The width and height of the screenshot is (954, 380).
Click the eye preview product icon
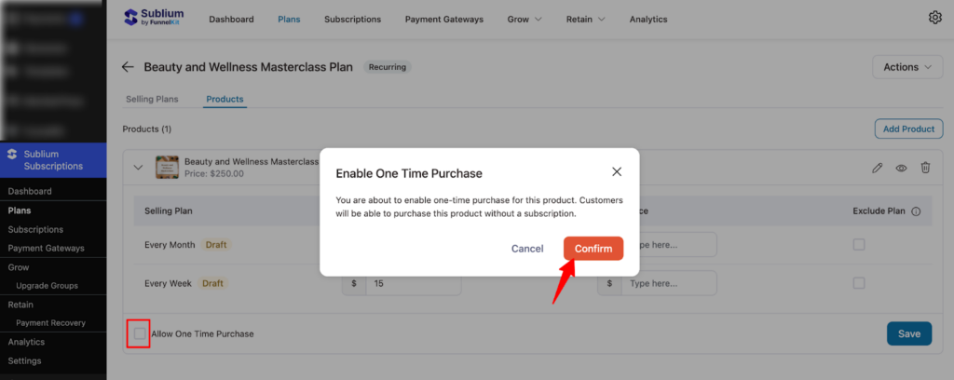pyautogui.click(x=901, y=168)
